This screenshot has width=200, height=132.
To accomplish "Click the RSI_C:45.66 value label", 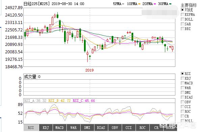I will tap(84, 101).
